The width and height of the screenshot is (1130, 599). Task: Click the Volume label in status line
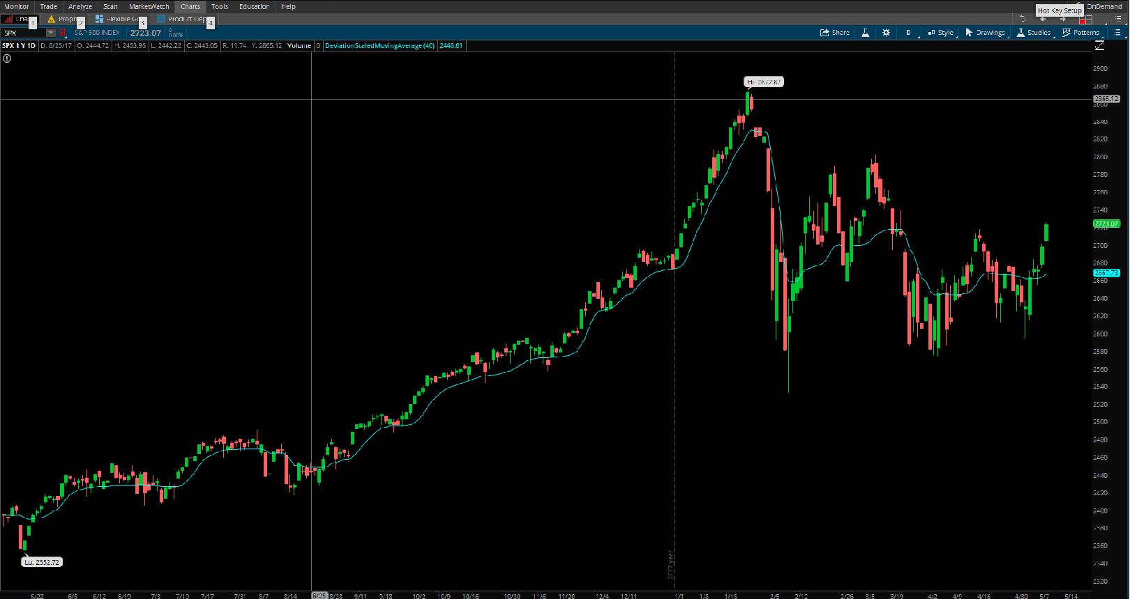point(299,46)
